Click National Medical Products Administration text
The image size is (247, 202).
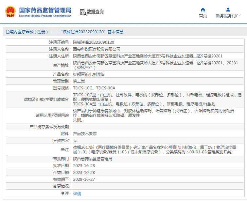(45, 16)
